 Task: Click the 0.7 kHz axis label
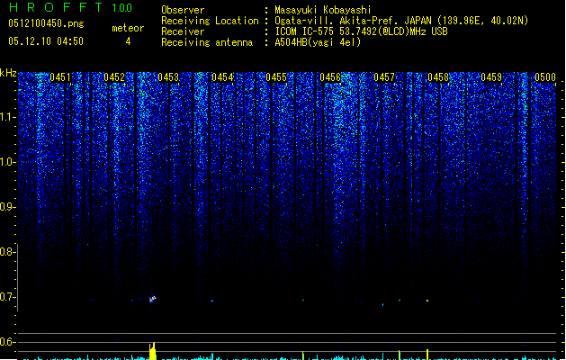click(x=7, y=297)
